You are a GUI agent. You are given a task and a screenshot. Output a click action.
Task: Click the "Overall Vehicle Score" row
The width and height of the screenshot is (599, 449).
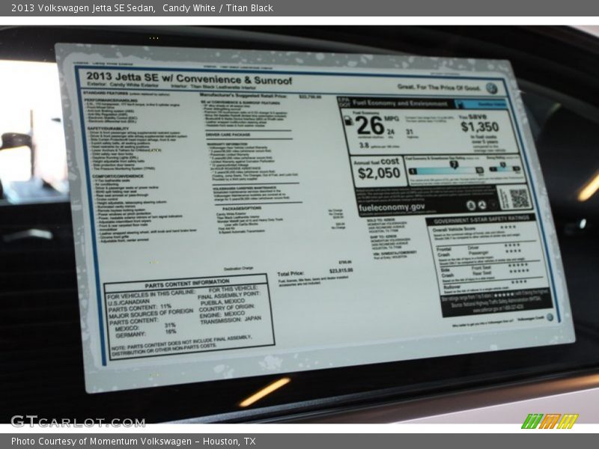click(475, 229)
